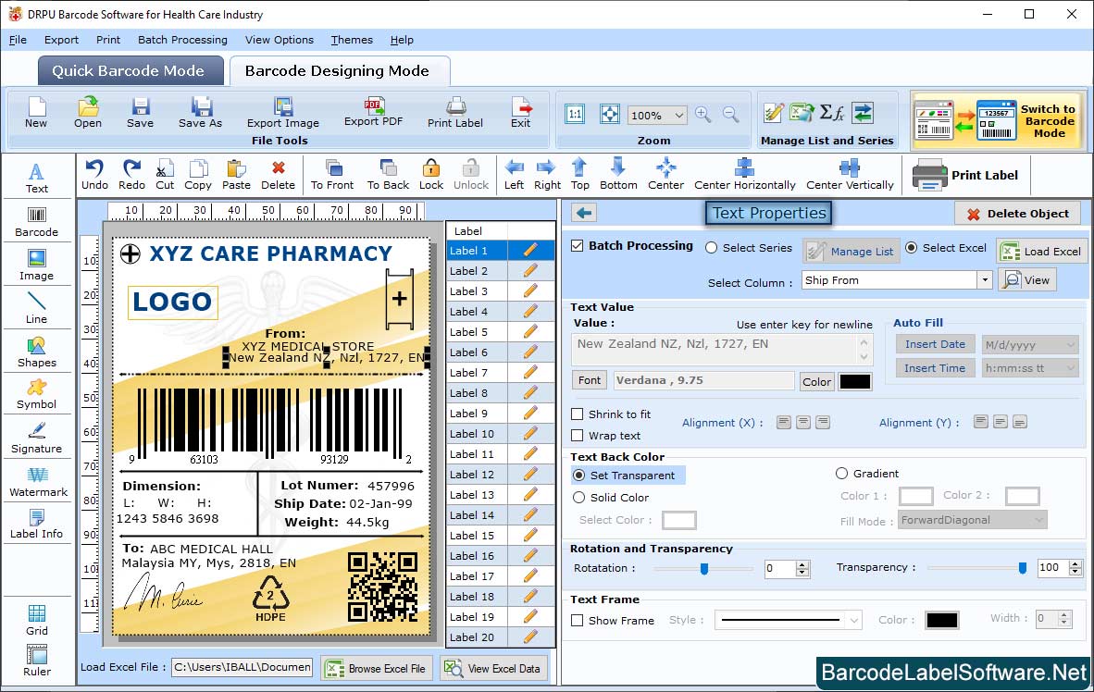Choose Select Excel radio button

click(x=911, y=247)
